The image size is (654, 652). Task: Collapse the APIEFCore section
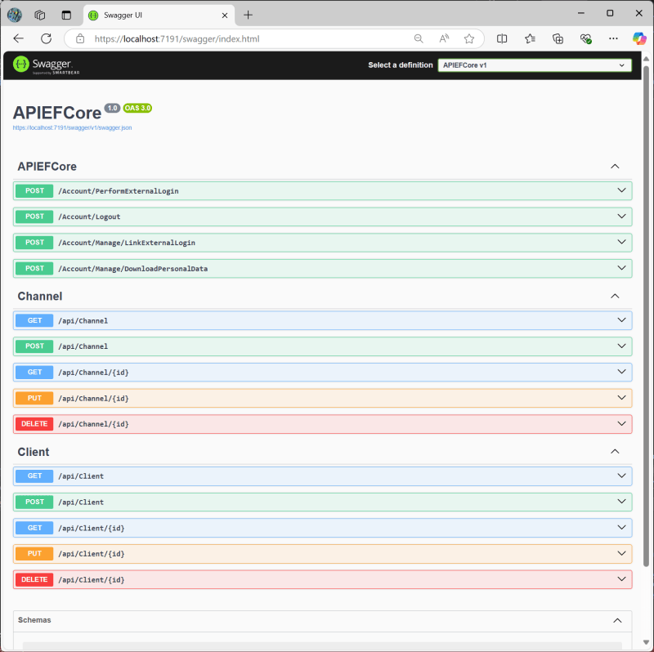pos(615,167)
